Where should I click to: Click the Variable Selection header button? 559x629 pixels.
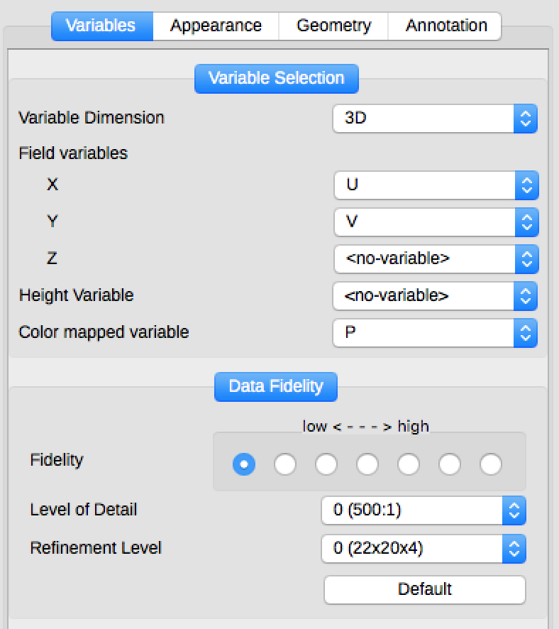(x=276, y=79)
